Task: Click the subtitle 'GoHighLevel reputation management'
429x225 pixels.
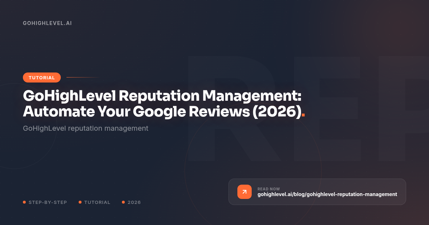Action: [85, 128]
